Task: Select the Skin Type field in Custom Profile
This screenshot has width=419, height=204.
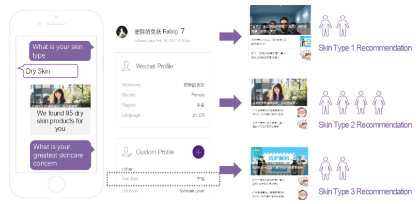Action: [163, 179]
